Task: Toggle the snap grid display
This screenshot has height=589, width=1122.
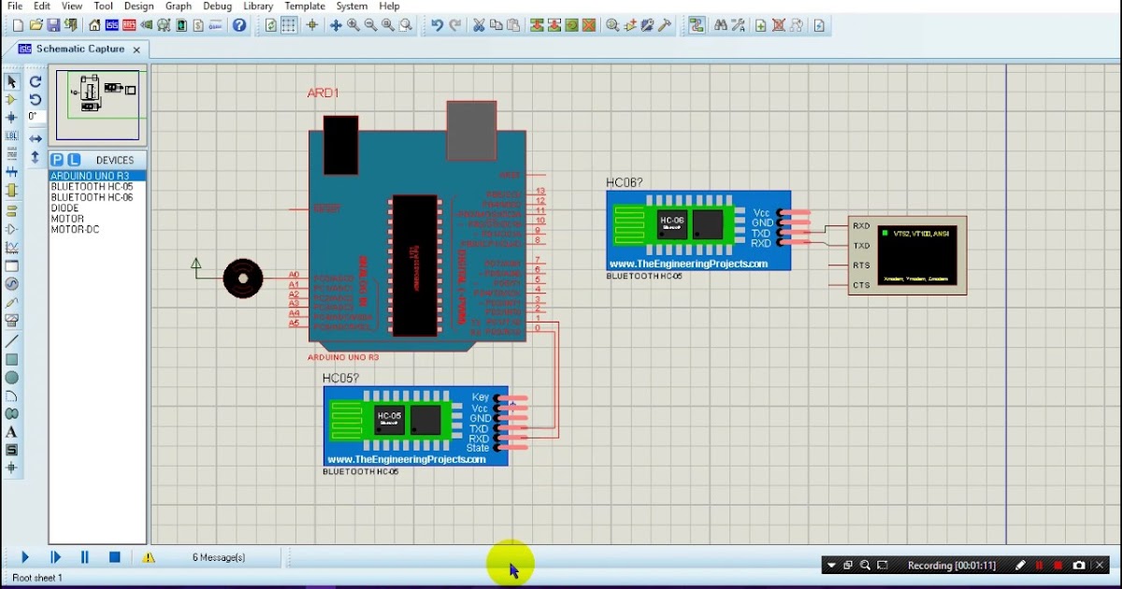Action: 288,25
